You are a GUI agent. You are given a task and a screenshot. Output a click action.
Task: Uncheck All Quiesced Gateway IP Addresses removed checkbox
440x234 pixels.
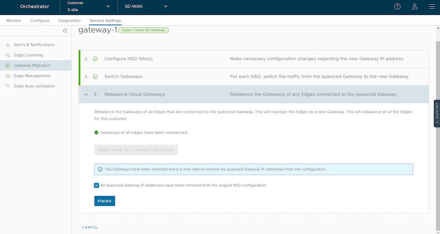96,185
